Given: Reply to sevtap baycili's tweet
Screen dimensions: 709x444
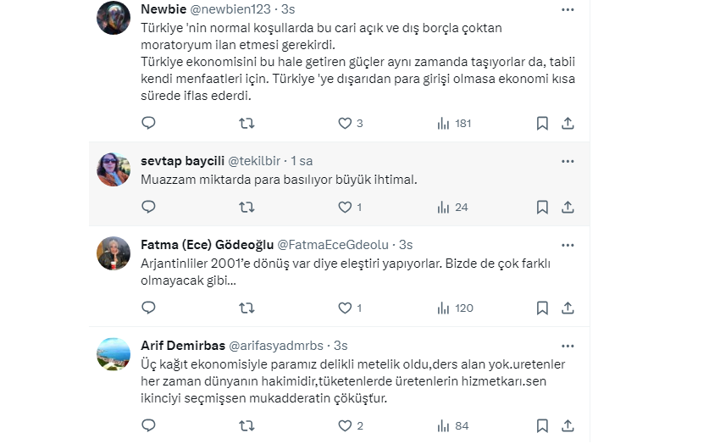Looking at the screenshot, I should point(148,208).
